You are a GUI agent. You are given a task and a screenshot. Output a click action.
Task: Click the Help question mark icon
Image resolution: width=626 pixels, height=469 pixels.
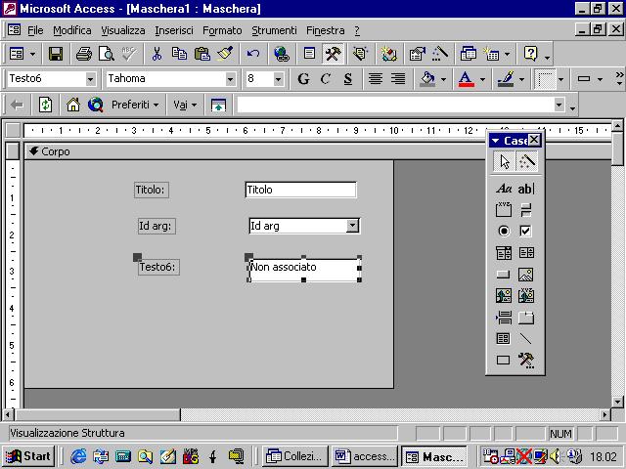(530, 54)
